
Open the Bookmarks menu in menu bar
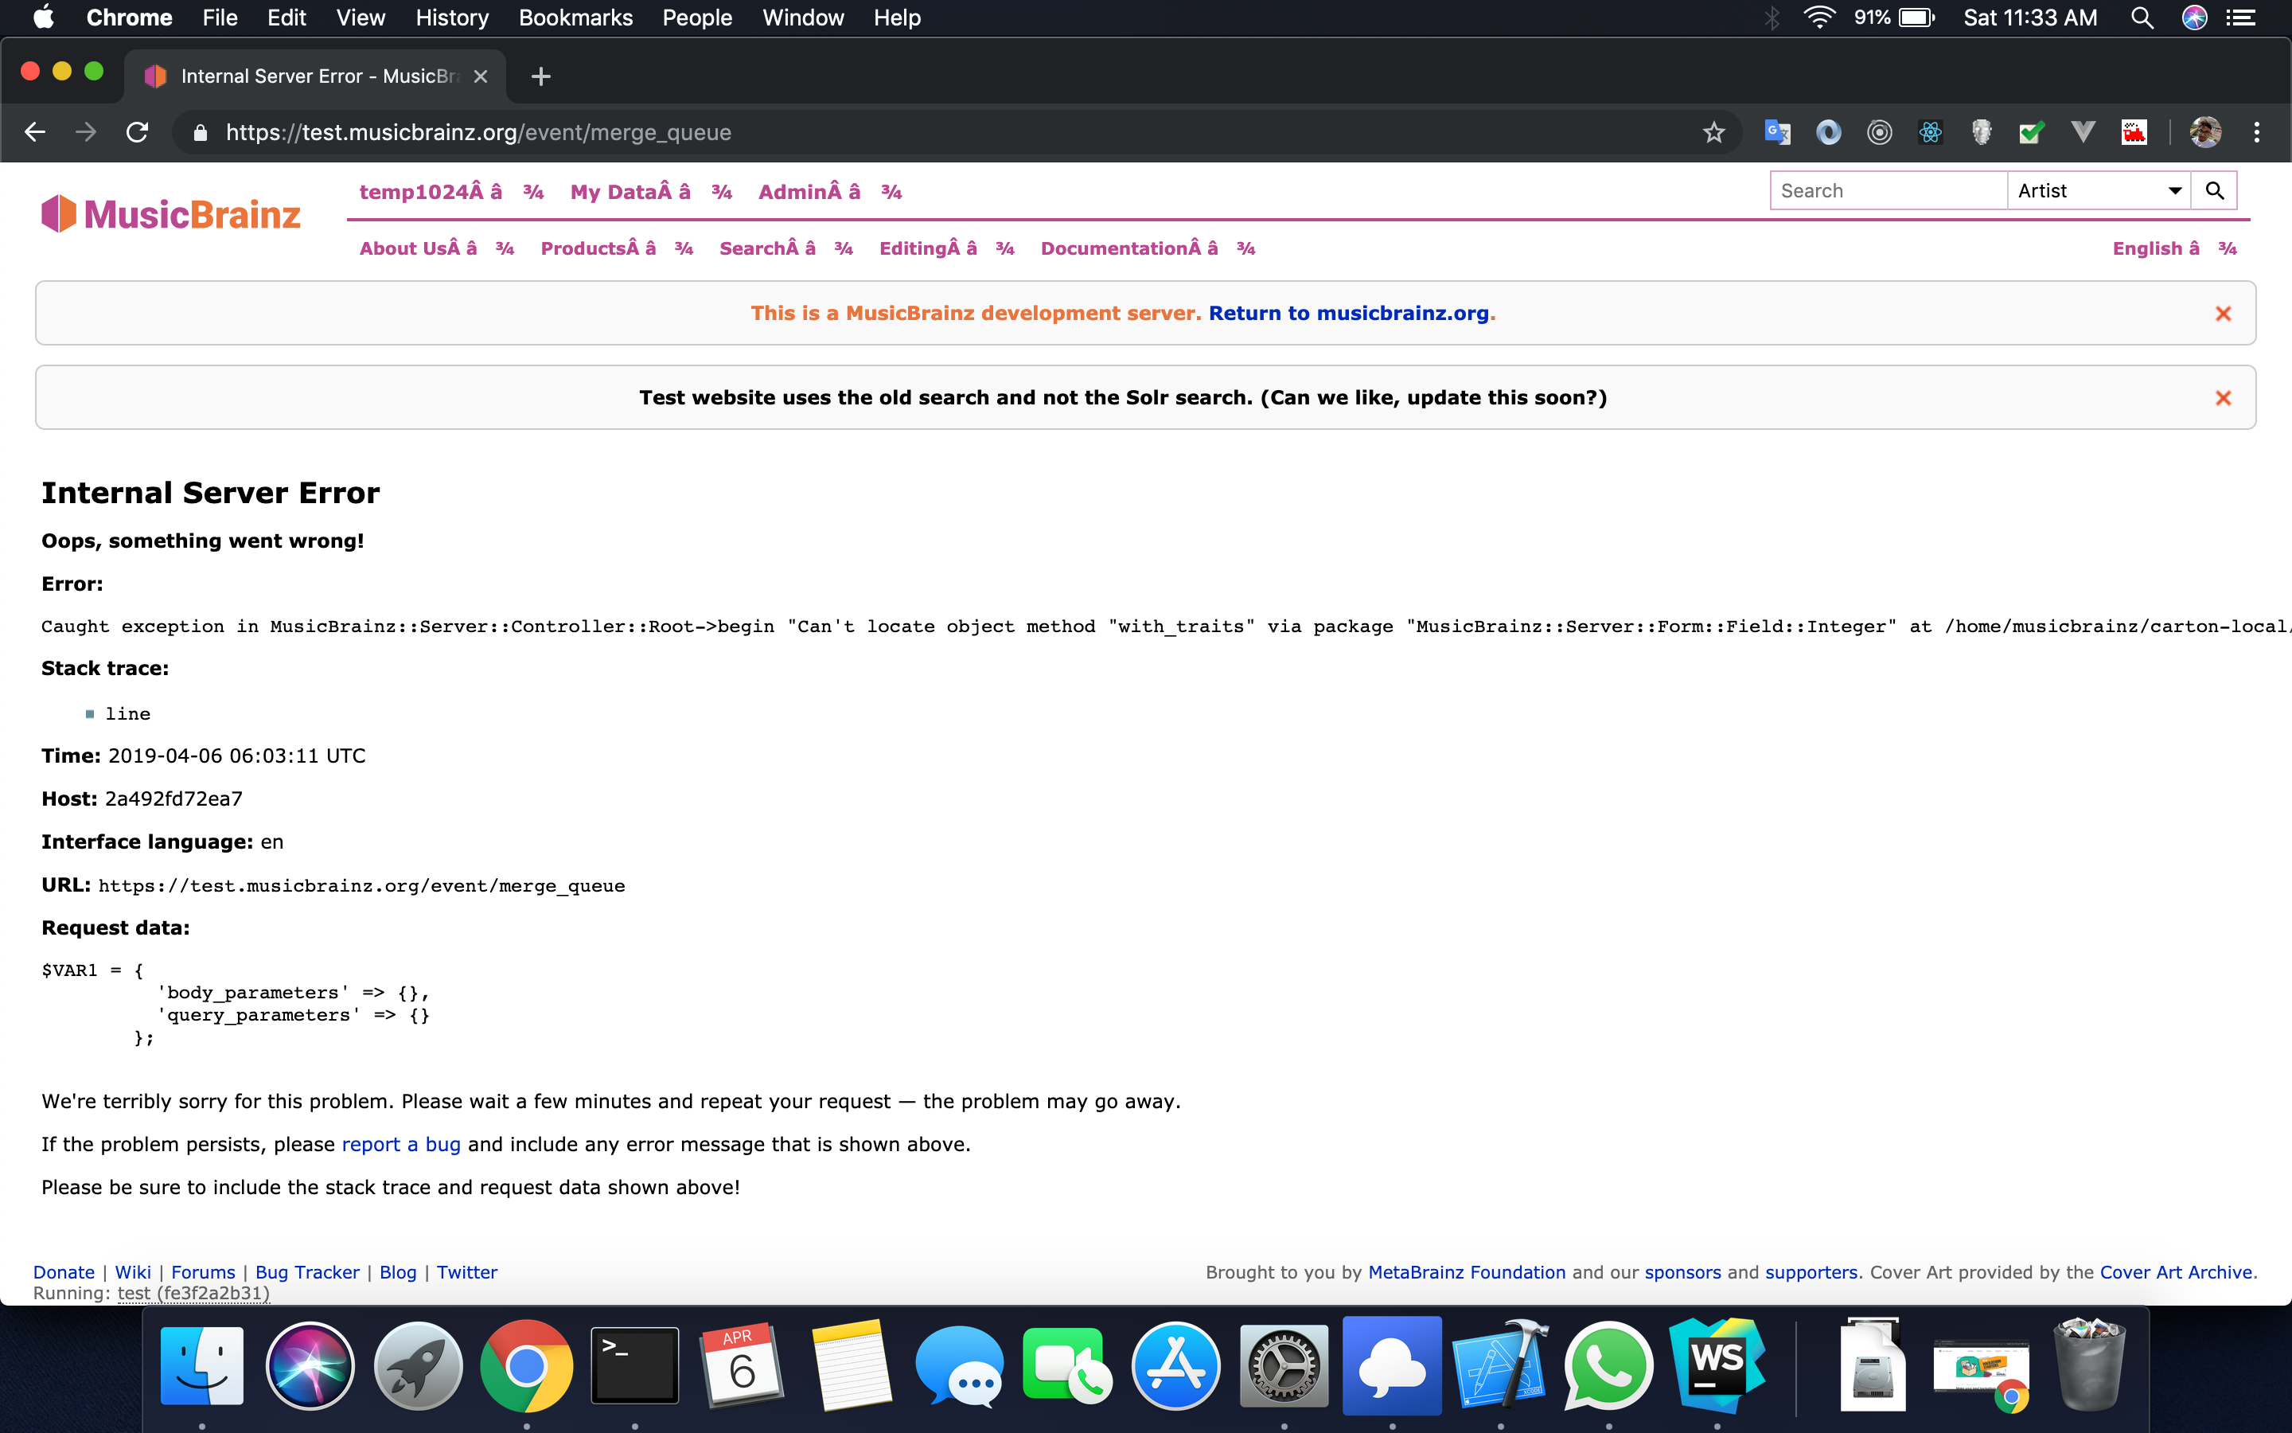[575, 18]
